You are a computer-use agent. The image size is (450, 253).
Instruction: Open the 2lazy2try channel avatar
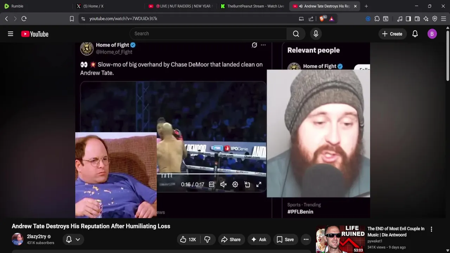pos(18,239)
